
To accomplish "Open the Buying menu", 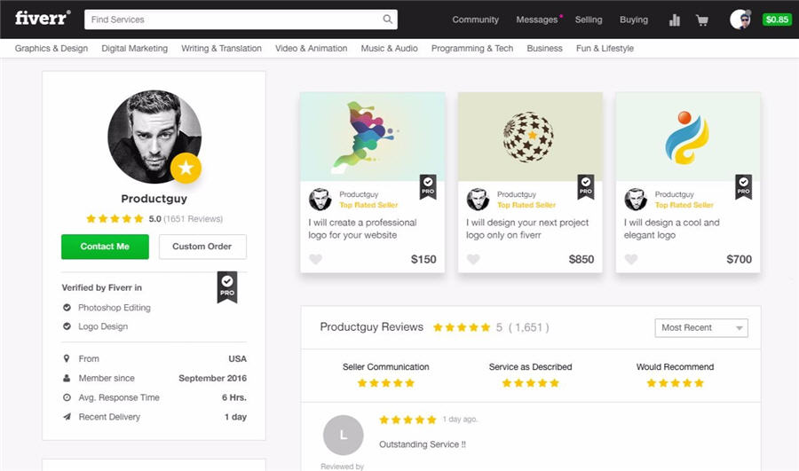I will coord(634,20).
